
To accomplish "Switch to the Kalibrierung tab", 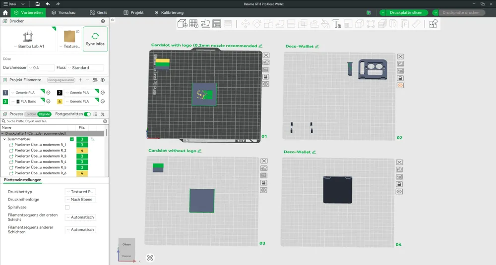I will click(x=169, y=13).
